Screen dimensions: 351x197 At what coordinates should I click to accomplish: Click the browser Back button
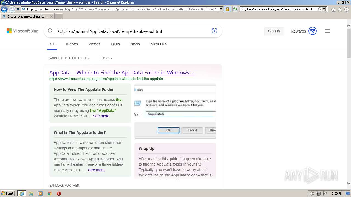point(4,9)
